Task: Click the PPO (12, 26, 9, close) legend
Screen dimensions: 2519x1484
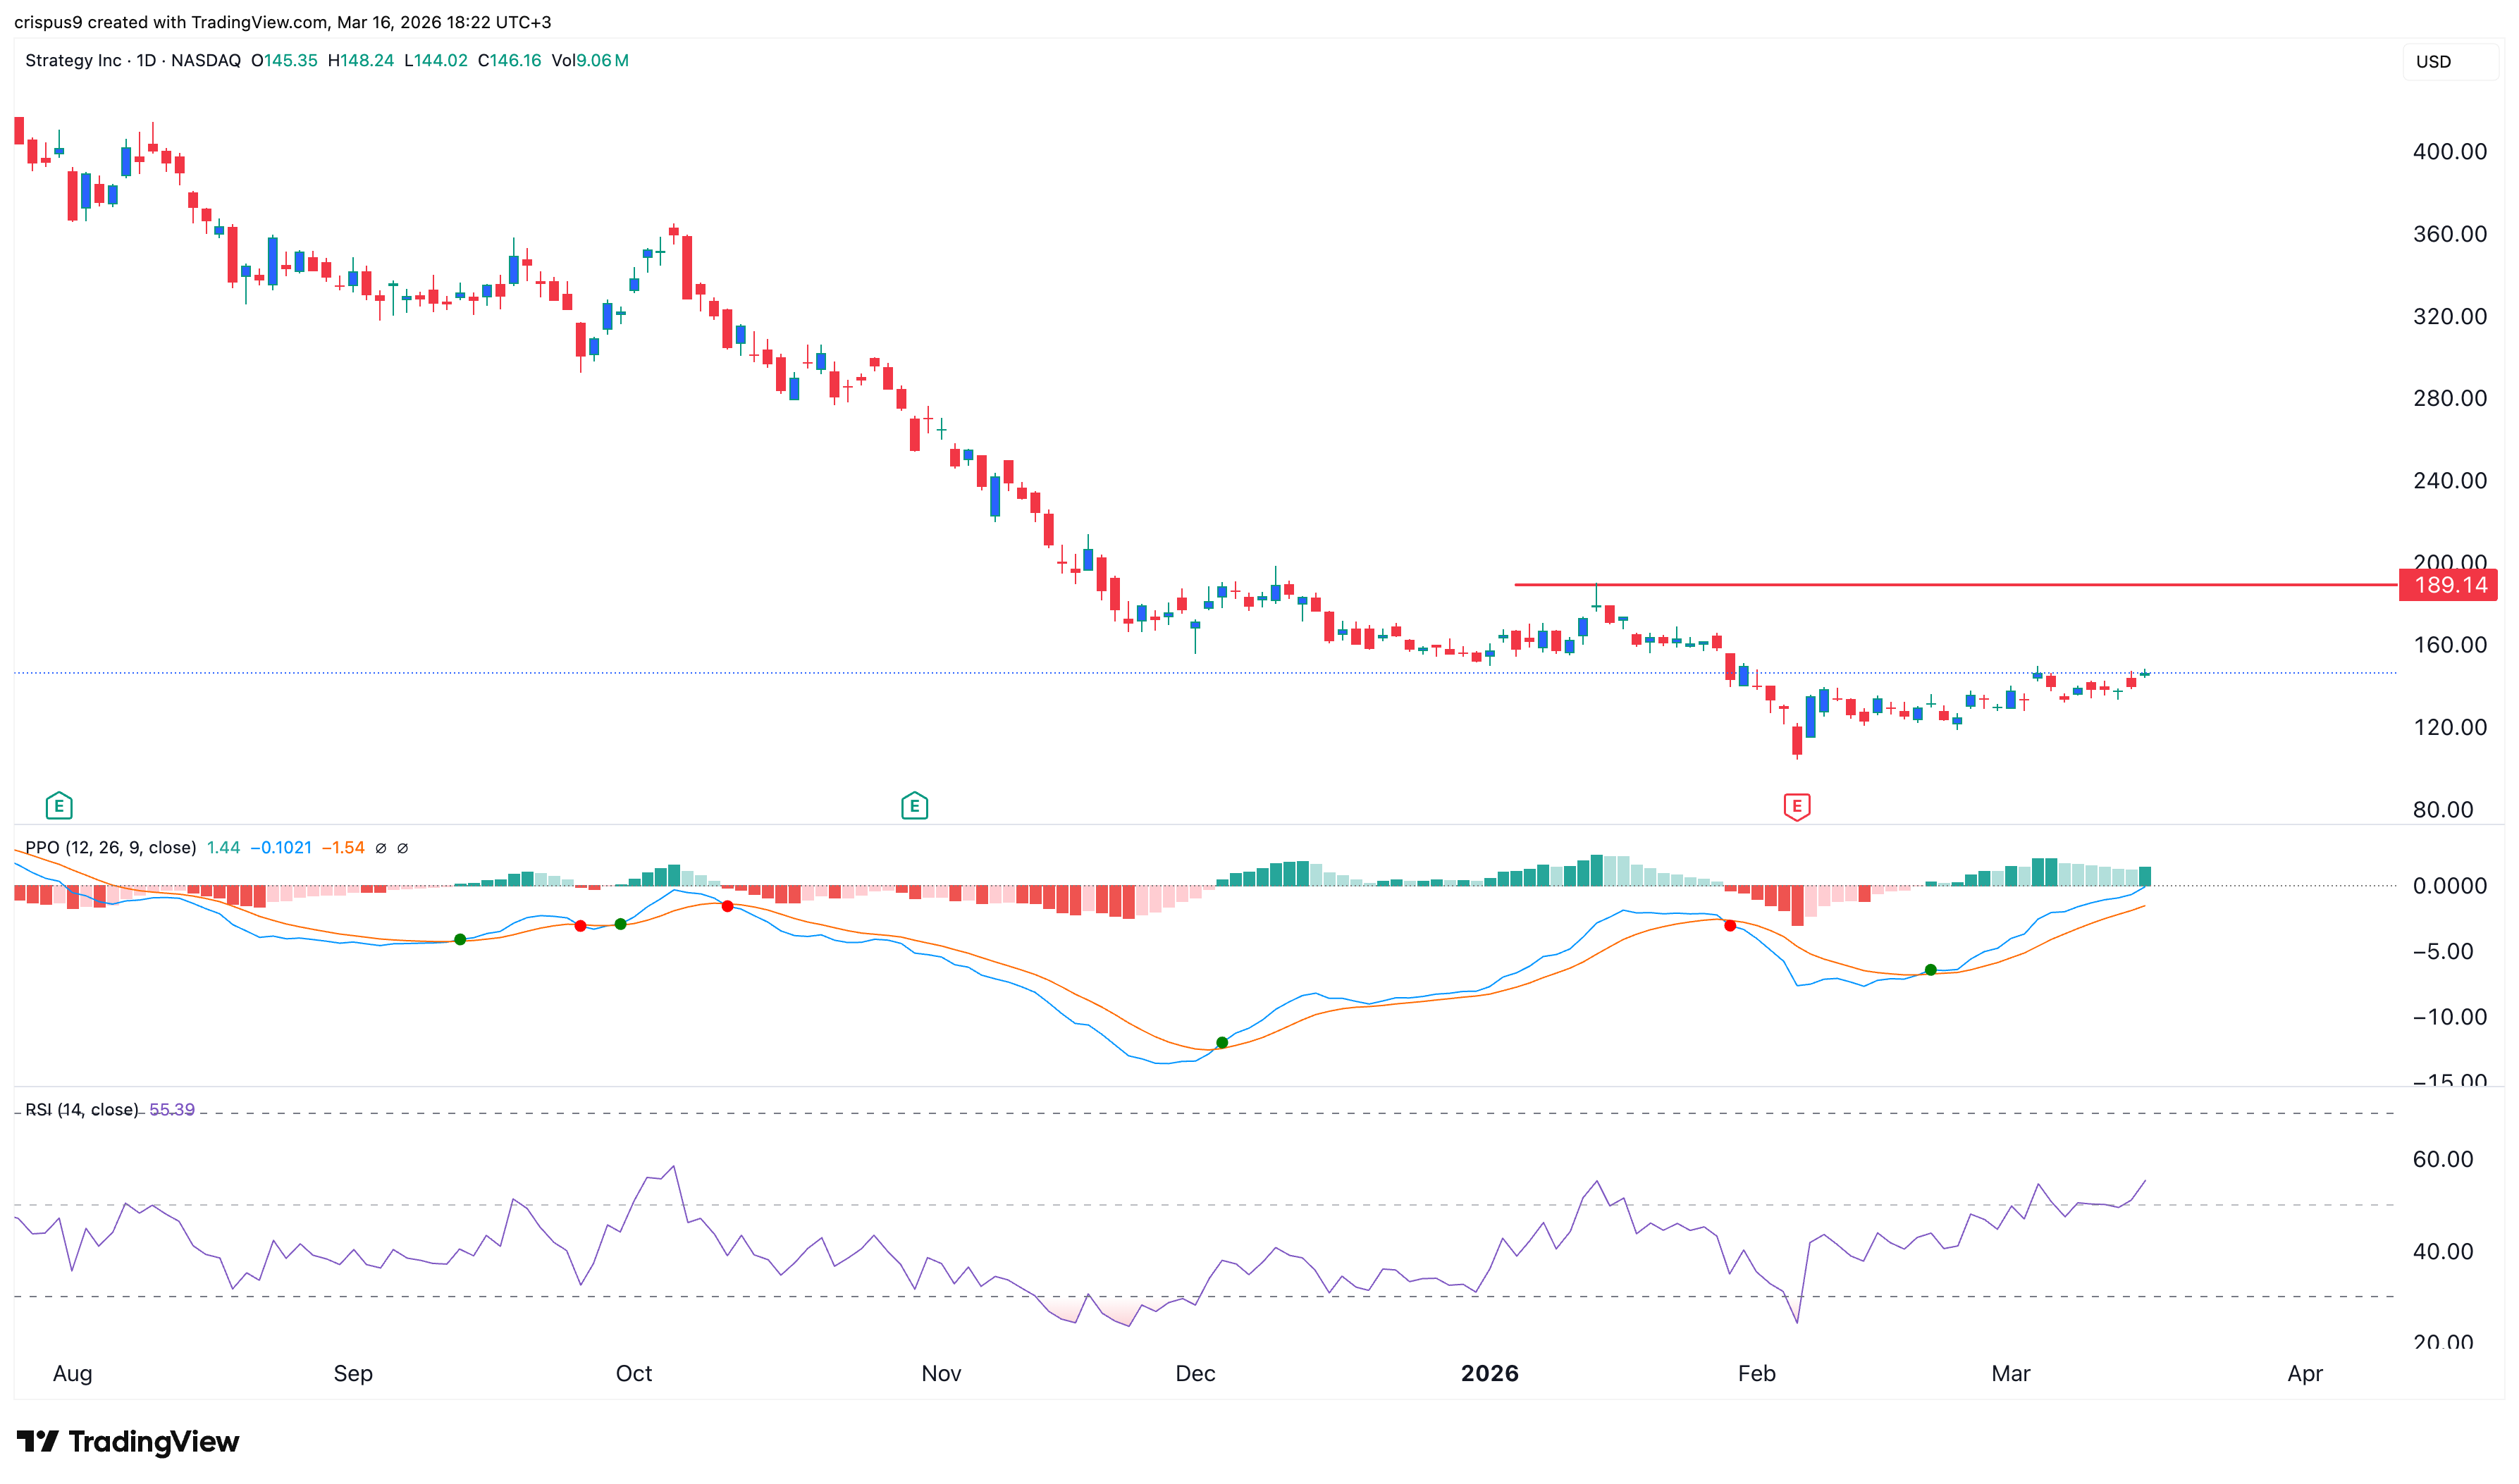Action: click(110, 848)
